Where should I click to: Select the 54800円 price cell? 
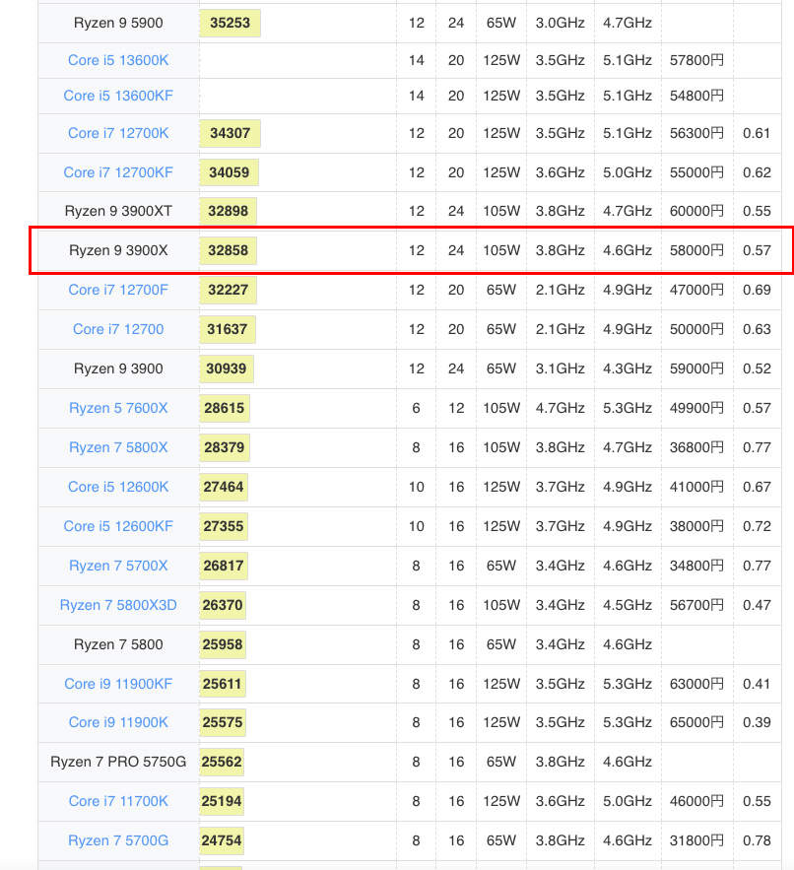tap(696, 96)
